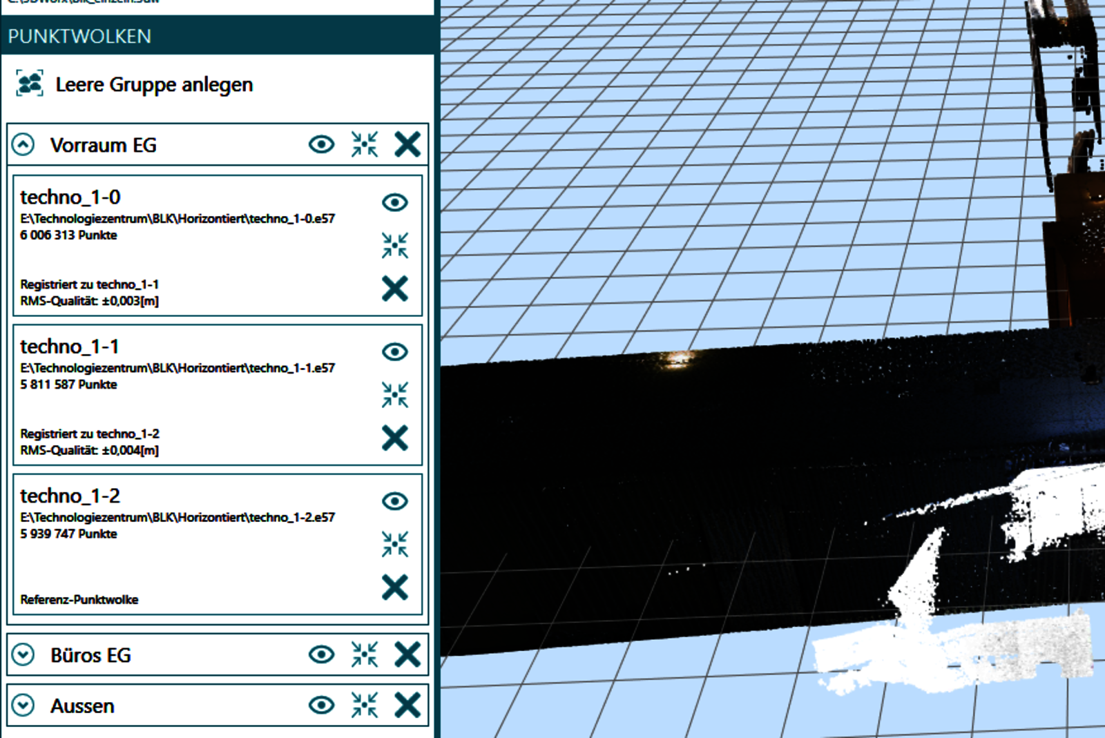Click the Büros EG group name
Image resolution: width=1105 pixels, height=738 pixels.
(x=90, y=655)
